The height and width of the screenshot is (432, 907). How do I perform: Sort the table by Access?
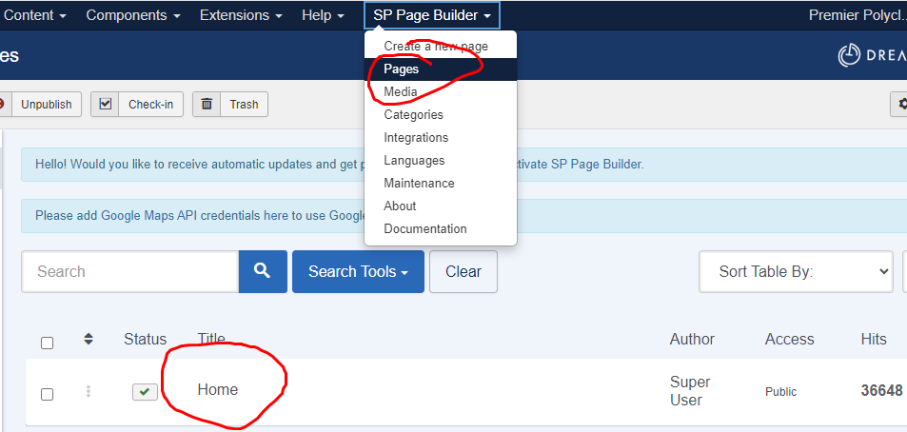(x=790, y=339)
